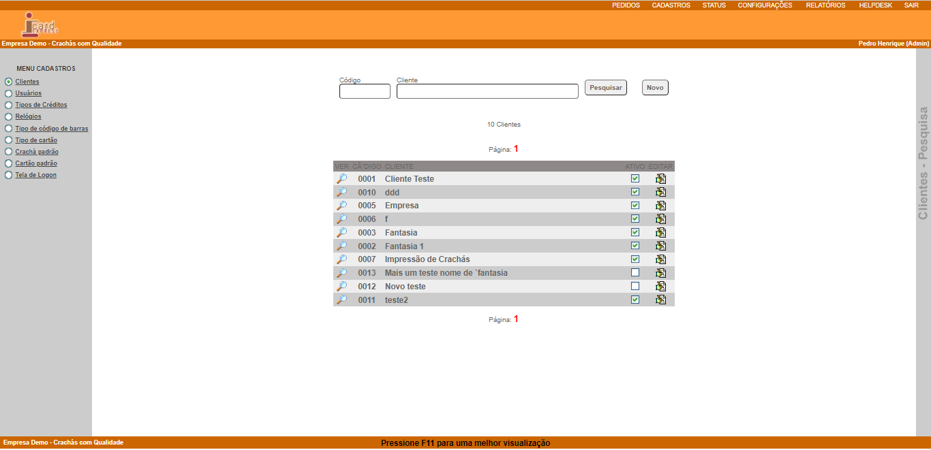Select the Usuários radio button
Screen dimensions: 931x450
point(8,93)
